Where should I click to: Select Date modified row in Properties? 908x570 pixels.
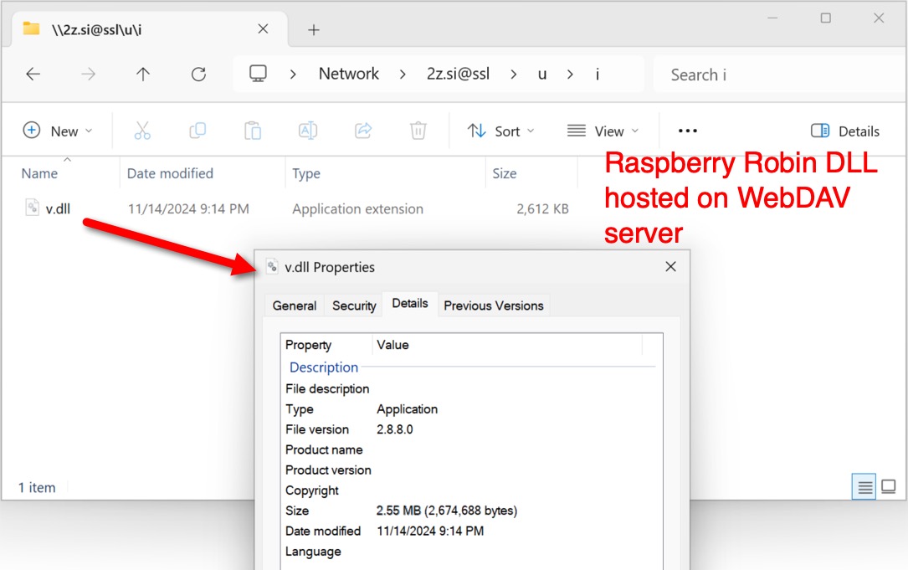click(x=471, y=531)
